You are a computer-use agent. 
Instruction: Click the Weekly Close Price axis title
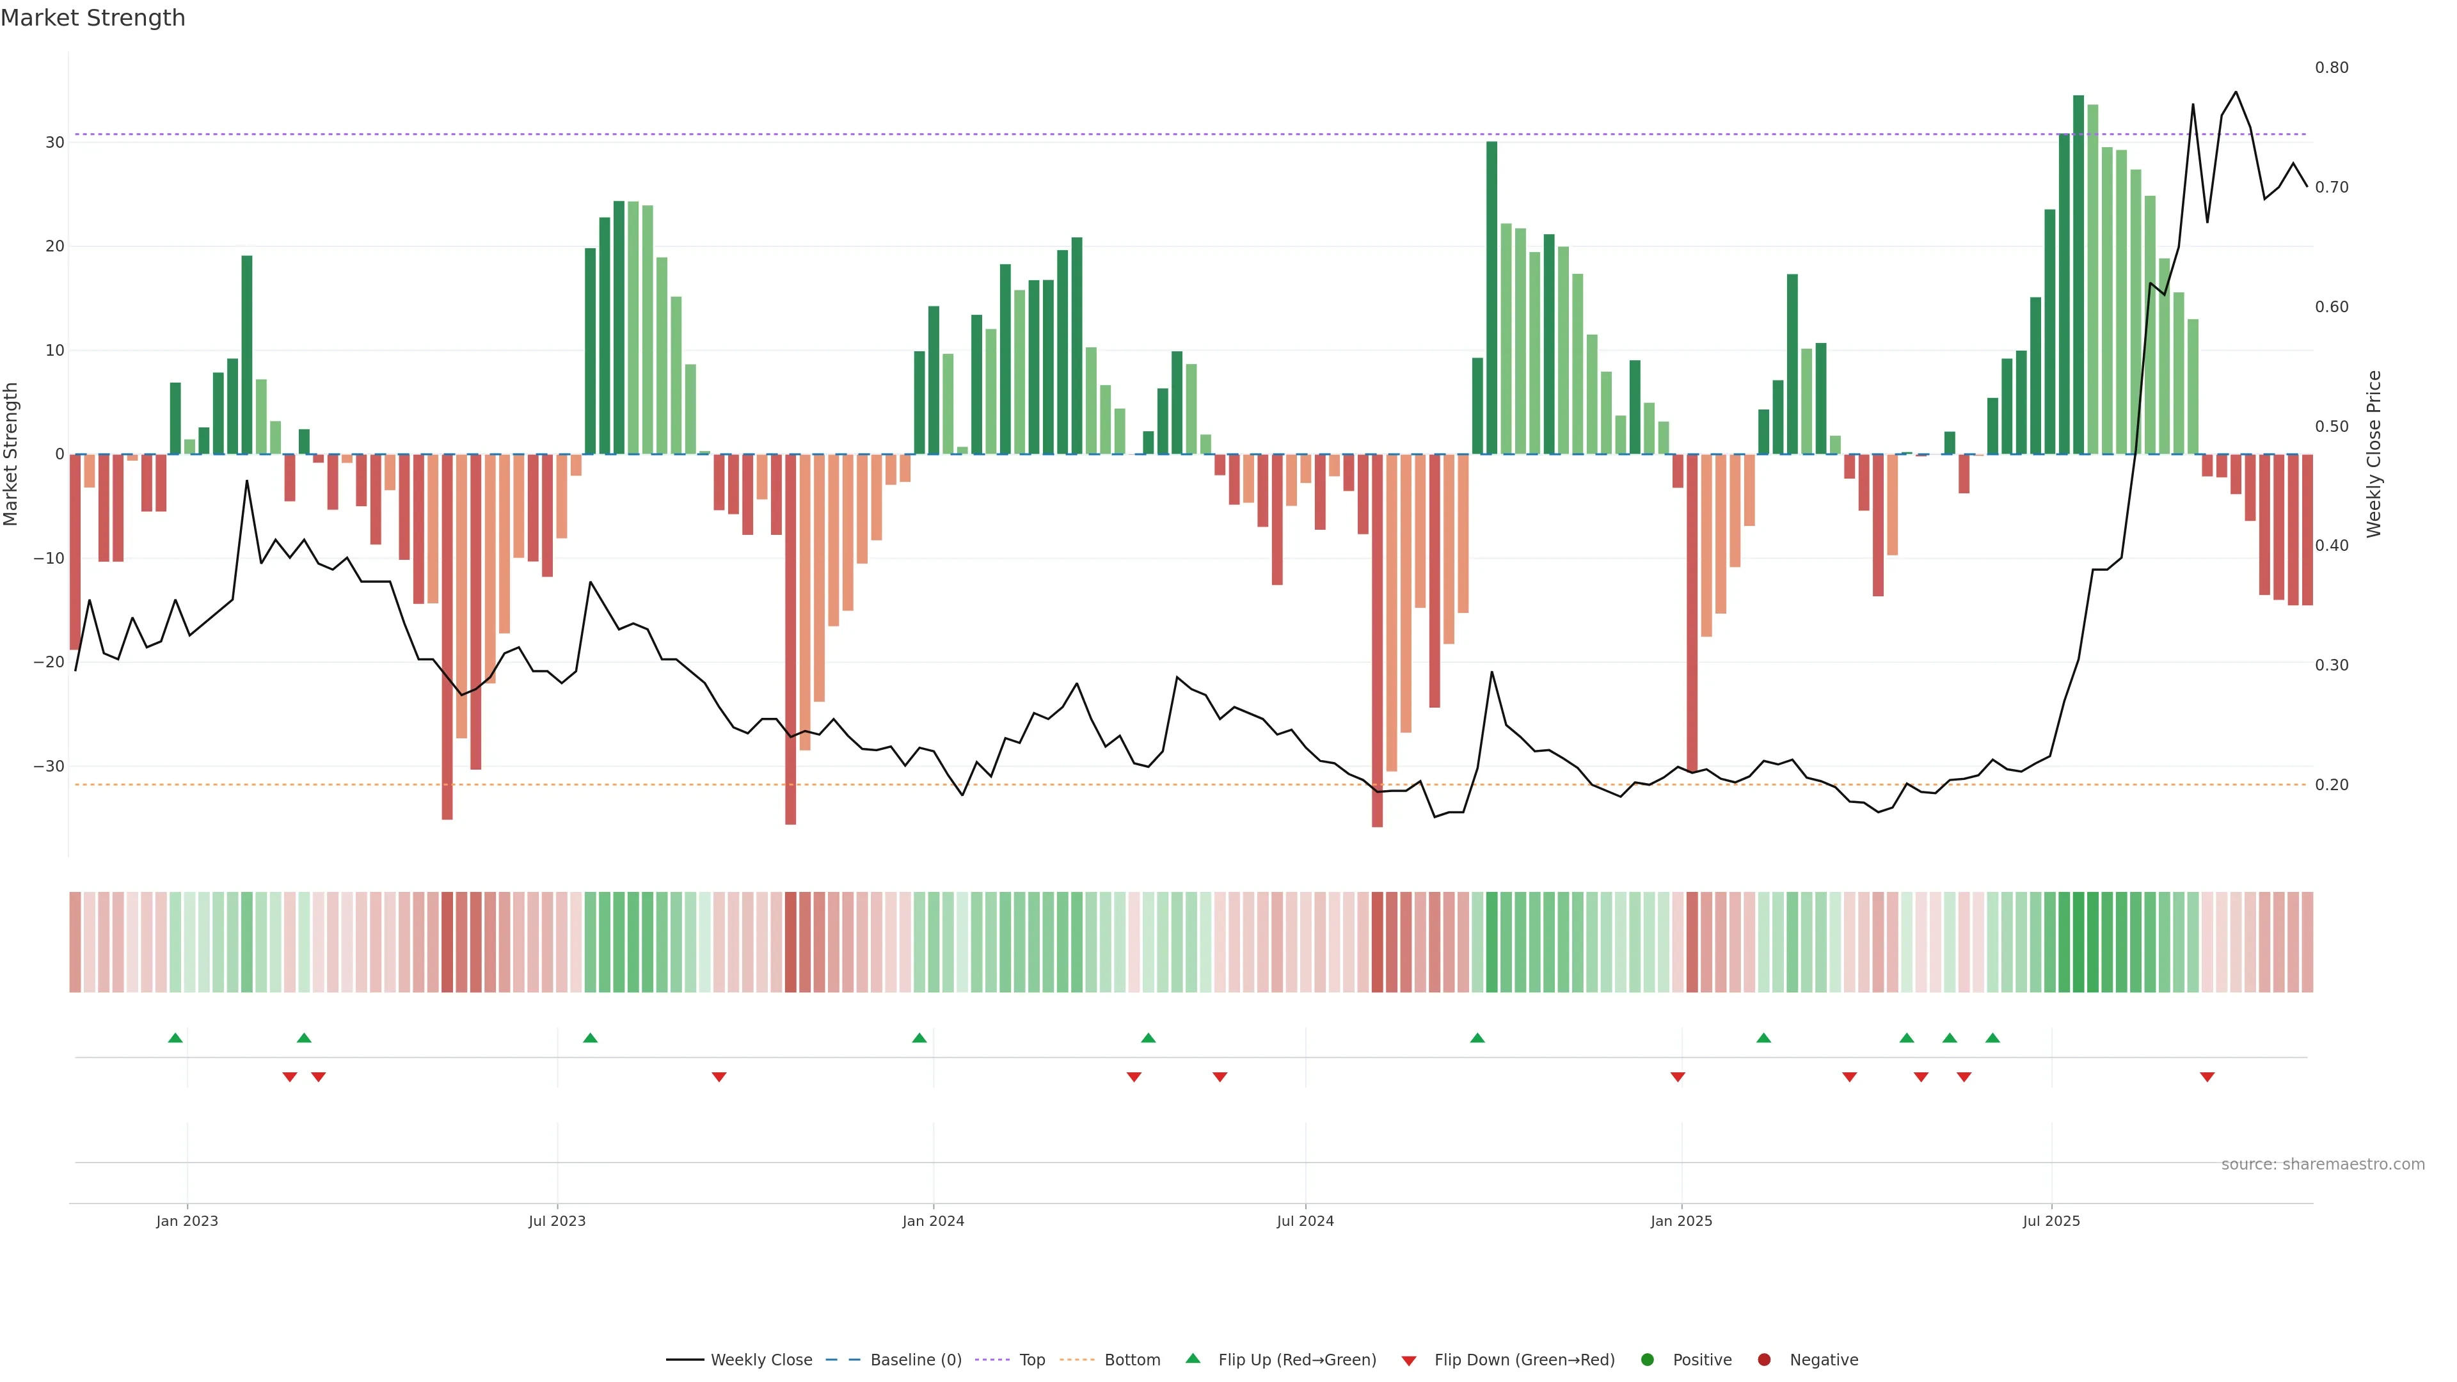click(x=2374, y=454)
